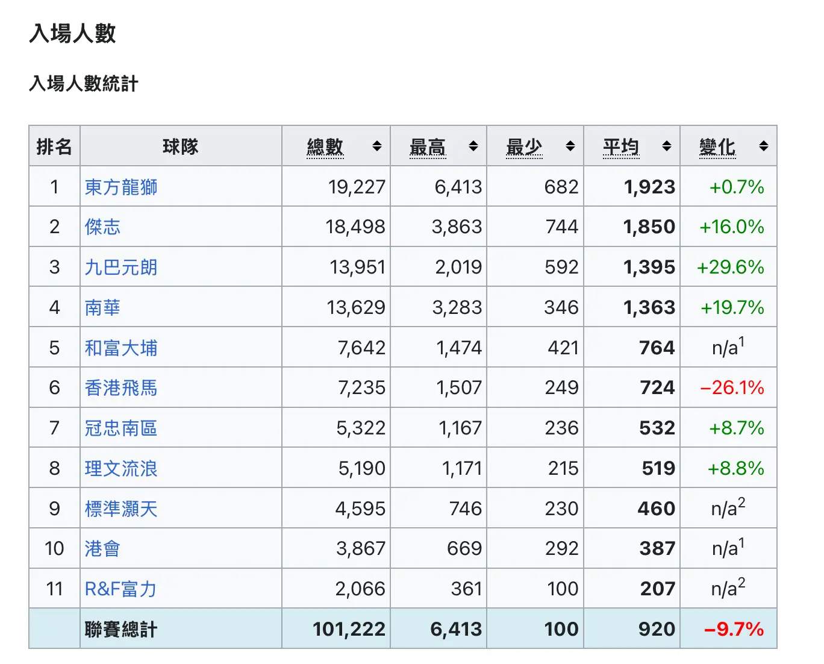Image resolution: width=824 pixels, height=664 pixels.
Task: Select the 入場人數 section heading
Action: pos(72,33)
